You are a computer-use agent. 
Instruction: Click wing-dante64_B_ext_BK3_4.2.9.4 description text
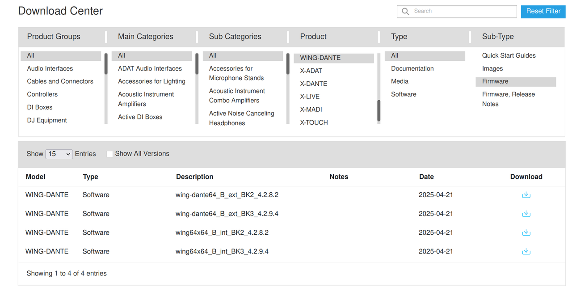point(227,214)
